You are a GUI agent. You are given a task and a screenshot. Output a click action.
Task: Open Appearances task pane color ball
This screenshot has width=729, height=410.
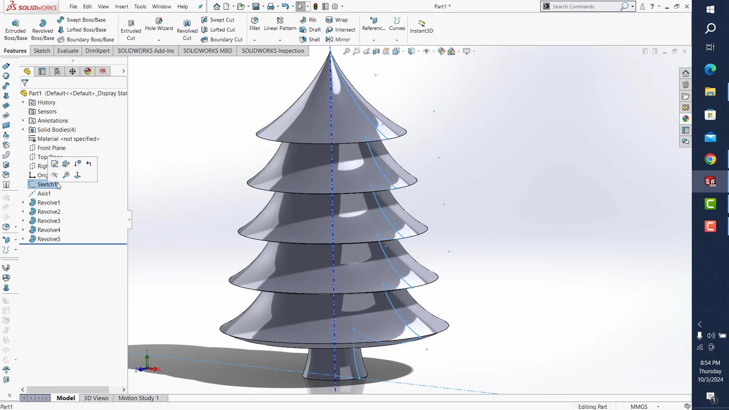[685, 119]
